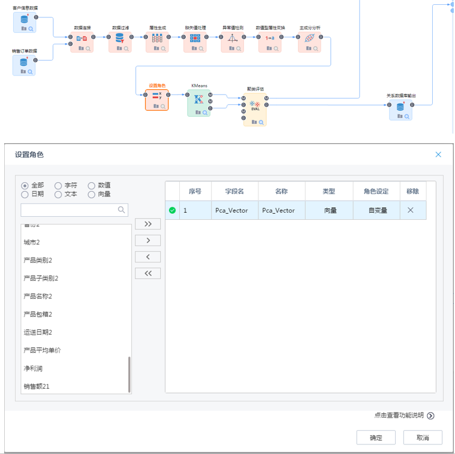This screenshot has width=455, height=454.
Task: Click the field search input box
Action: tap(68, 210)
